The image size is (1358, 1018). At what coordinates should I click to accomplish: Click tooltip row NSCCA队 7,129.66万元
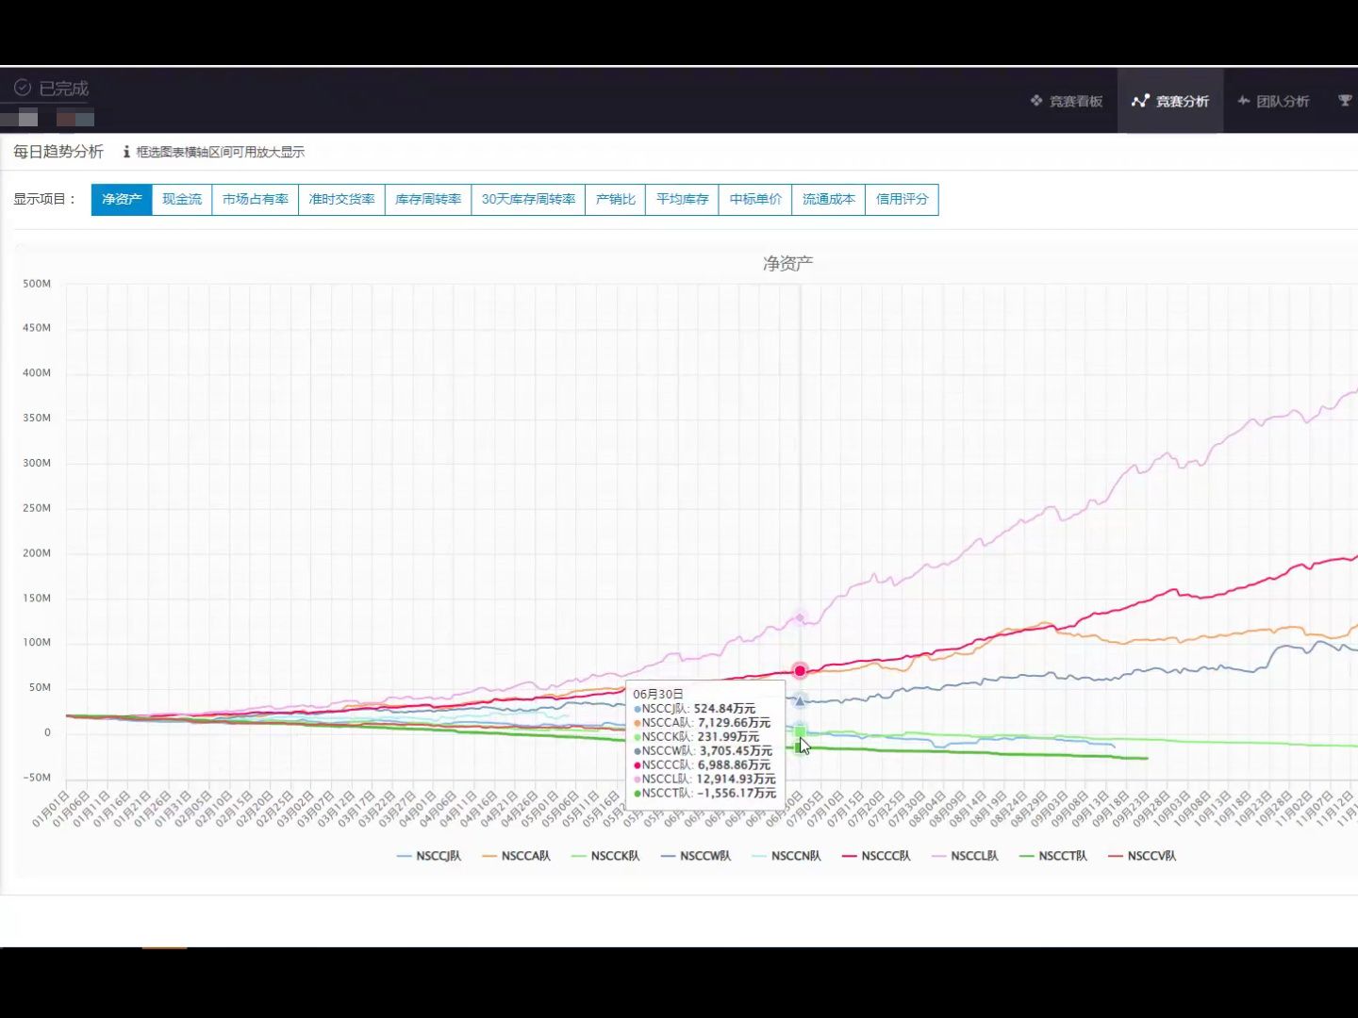702,722
